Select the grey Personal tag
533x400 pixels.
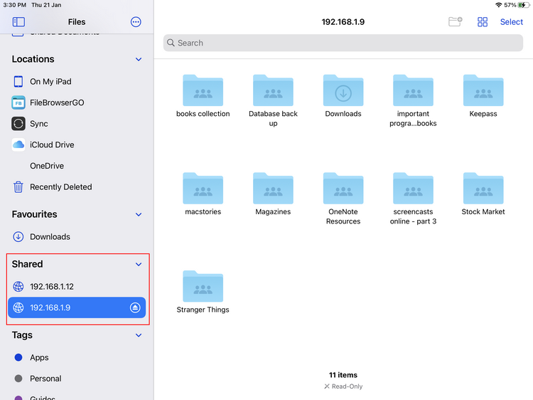pyautogui.click(x=77, y=379)
